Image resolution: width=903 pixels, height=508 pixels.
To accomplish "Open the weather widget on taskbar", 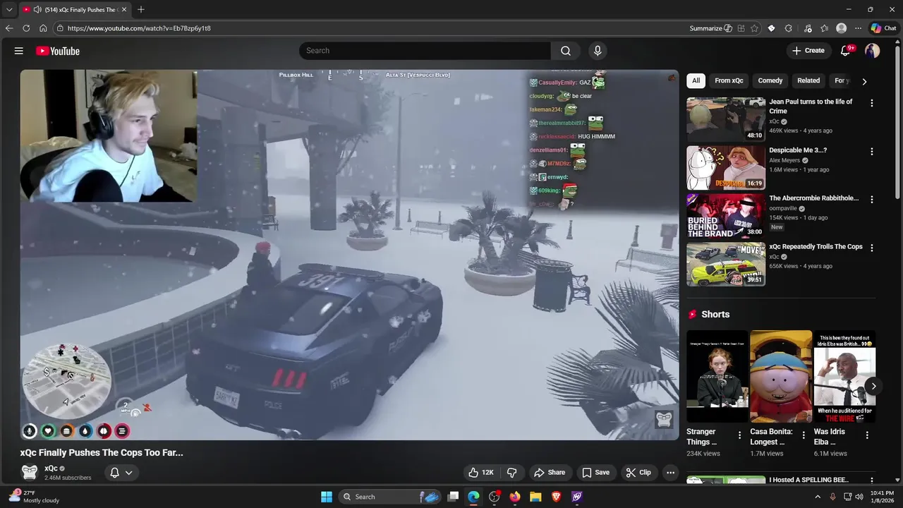I will tap(34, 497).
